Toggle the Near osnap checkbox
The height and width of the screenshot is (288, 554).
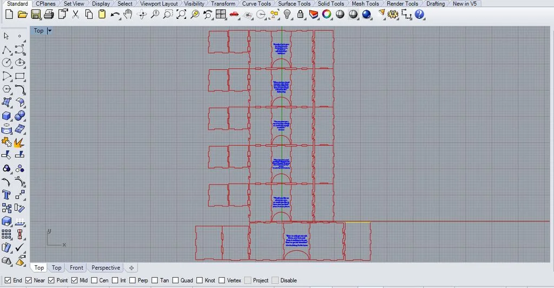coord(29,280)
